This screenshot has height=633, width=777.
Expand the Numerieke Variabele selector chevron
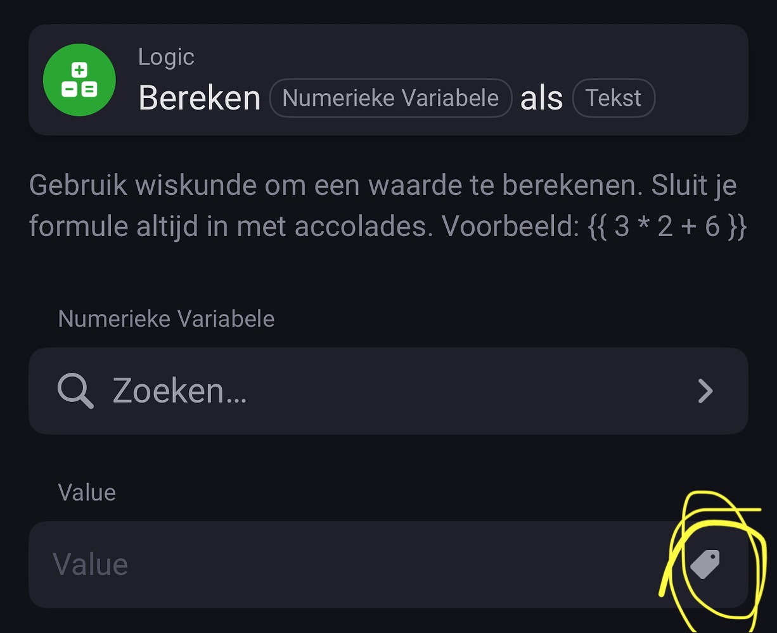tap(705, 391)
